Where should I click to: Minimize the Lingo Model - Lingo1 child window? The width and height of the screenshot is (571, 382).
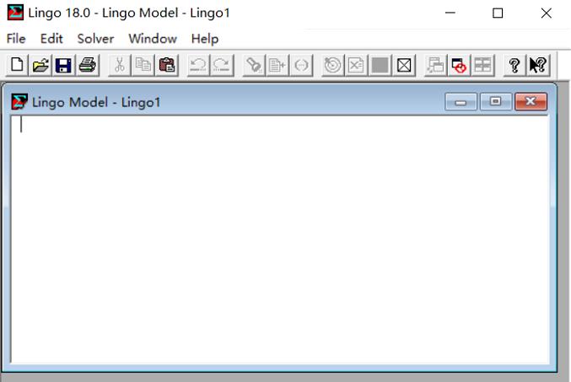tap(461, 101)
